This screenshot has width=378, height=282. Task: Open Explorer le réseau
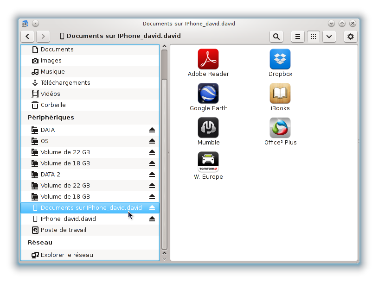click(x=90, y=255)
